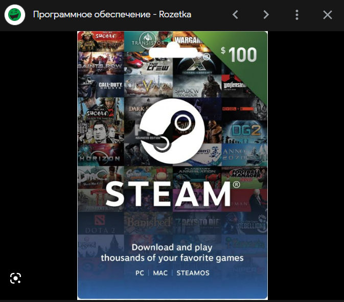The width and height of the screenshot is (344, 302).
Task: Close the image preview panel
Action: coord(328,15)
